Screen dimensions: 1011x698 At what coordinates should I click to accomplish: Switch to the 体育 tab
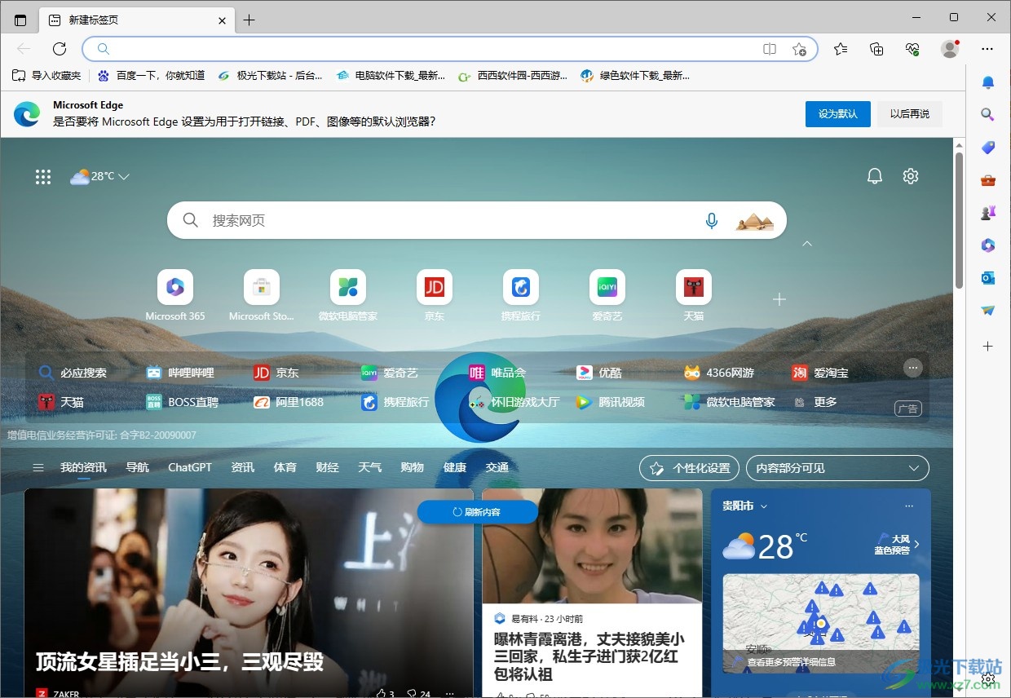[x=285, y=468]
